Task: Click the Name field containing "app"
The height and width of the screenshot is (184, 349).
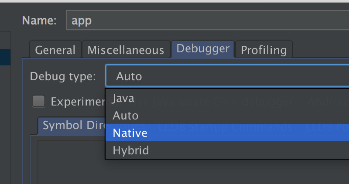Action: tap(208, 20)
